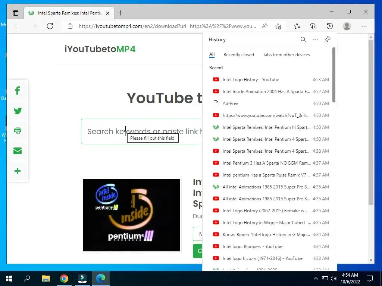This screenshot has height=286, width=382.
Task: Open the volume speaker tray icon
Action: click(x=334, y=279)
